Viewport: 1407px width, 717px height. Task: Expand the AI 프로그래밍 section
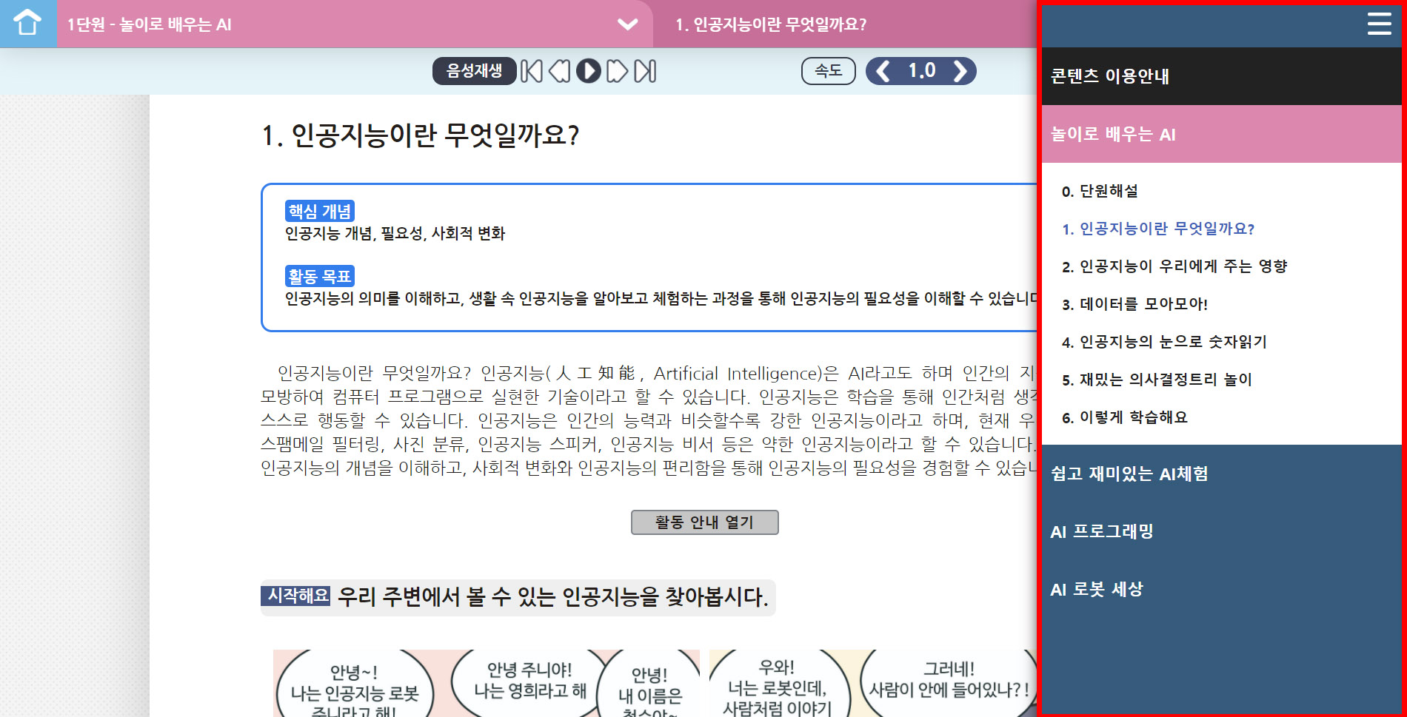pyautogui.click(x=1221, y=531)
